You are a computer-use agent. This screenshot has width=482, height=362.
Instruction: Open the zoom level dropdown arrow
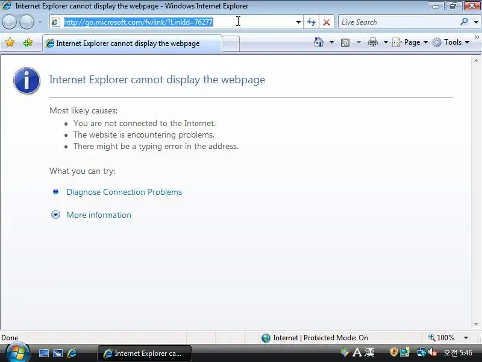click(x=466, y=338)
